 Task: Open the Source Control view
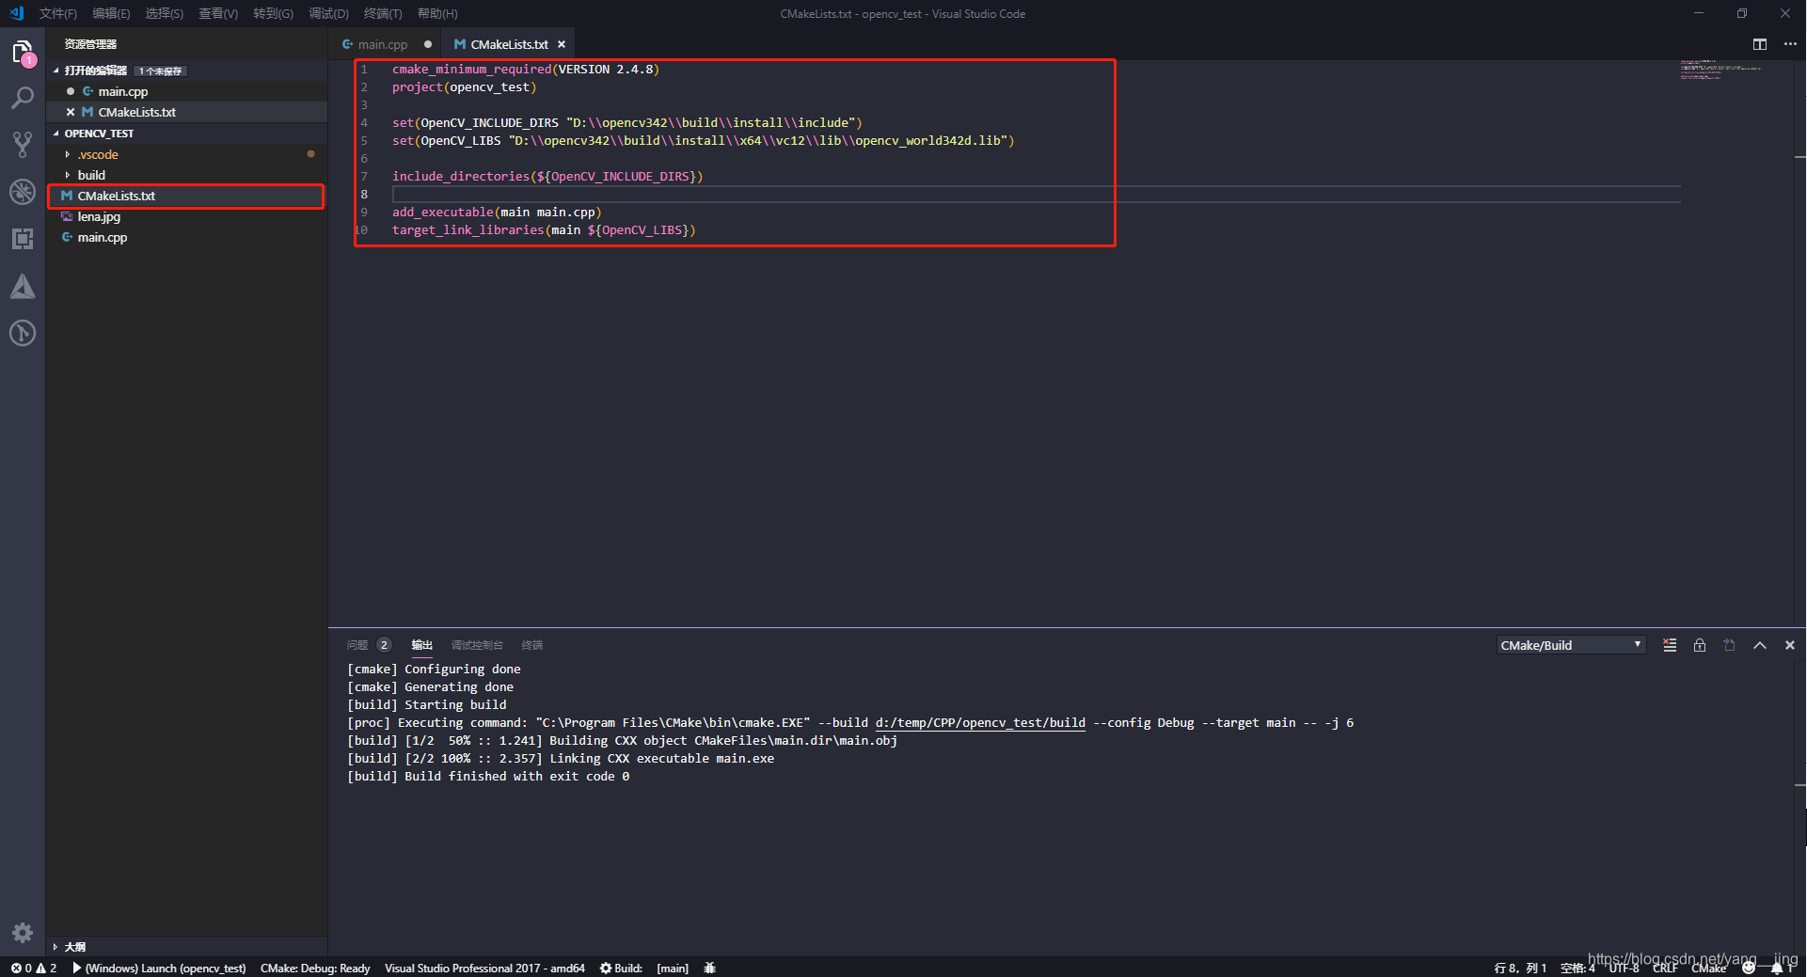point(23,143)
